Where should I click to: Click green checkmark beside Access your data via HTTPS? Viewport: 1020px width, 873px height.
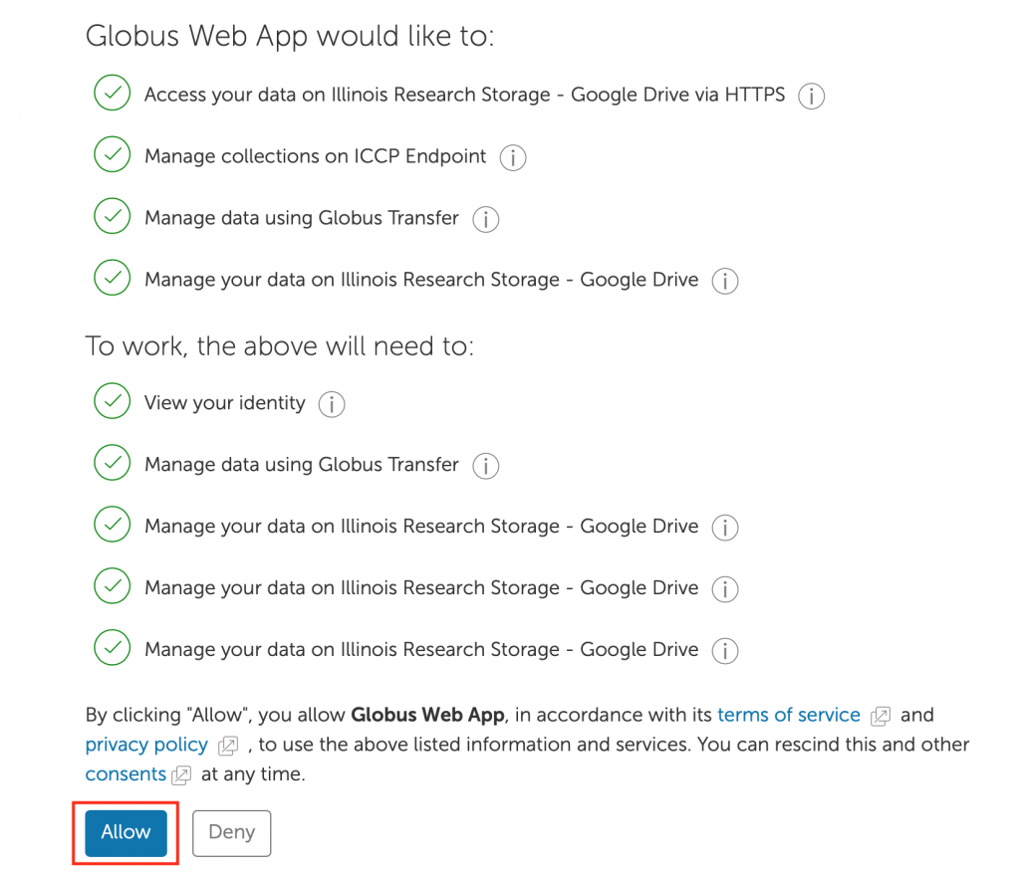point(112,93)
